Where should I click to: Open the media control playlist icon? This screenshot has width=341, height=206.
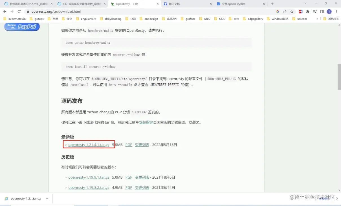coord(315,12)
